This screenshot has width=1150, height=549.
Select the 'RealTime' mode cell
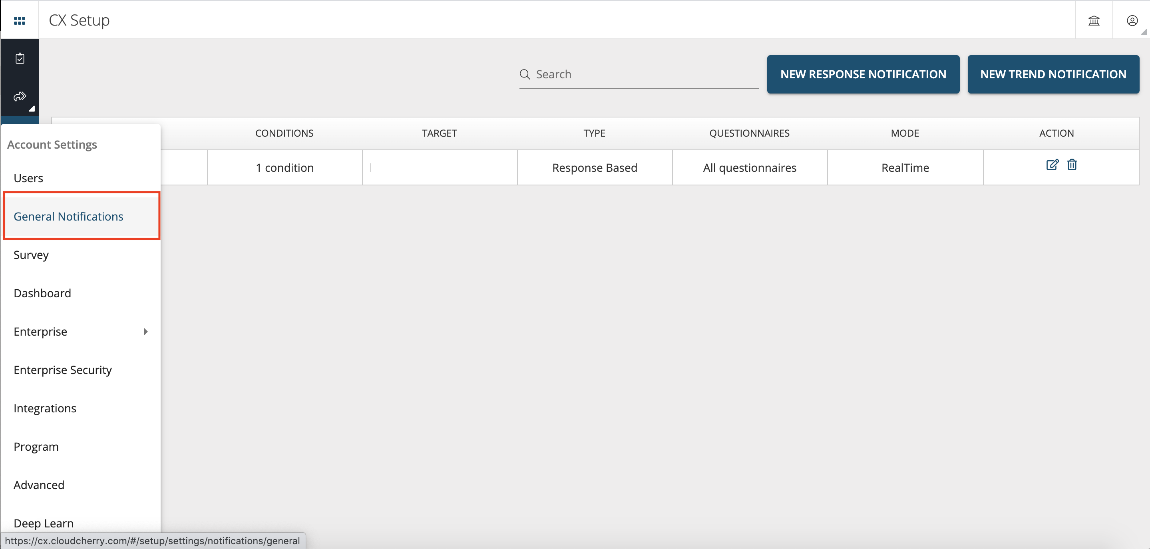[x=905, y=167]
